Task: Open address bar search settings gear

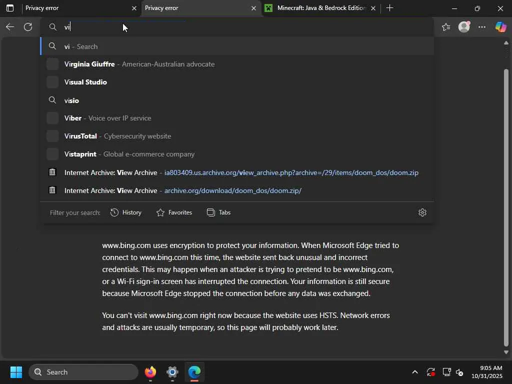Action: [422, 212]
